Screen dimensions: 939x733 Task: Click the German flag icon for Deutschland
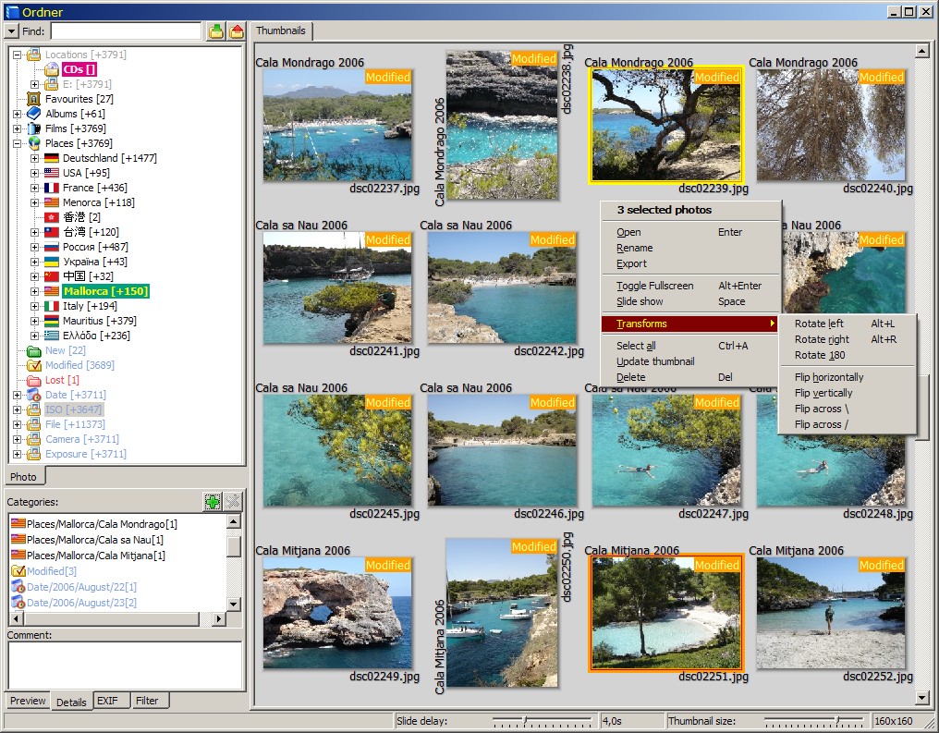pyautogui.click(x=52, y=158)
